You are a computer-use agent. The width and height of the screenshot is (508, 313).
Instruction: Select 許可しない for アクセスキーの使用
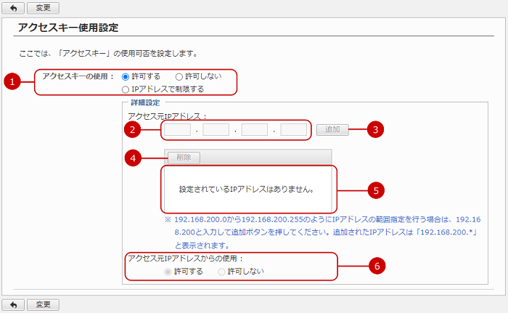pyautogui.click(x=179, y=76)
